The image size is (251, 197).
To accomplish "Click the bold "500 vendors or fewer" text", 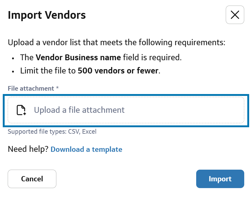I will (x=118, y=71).
